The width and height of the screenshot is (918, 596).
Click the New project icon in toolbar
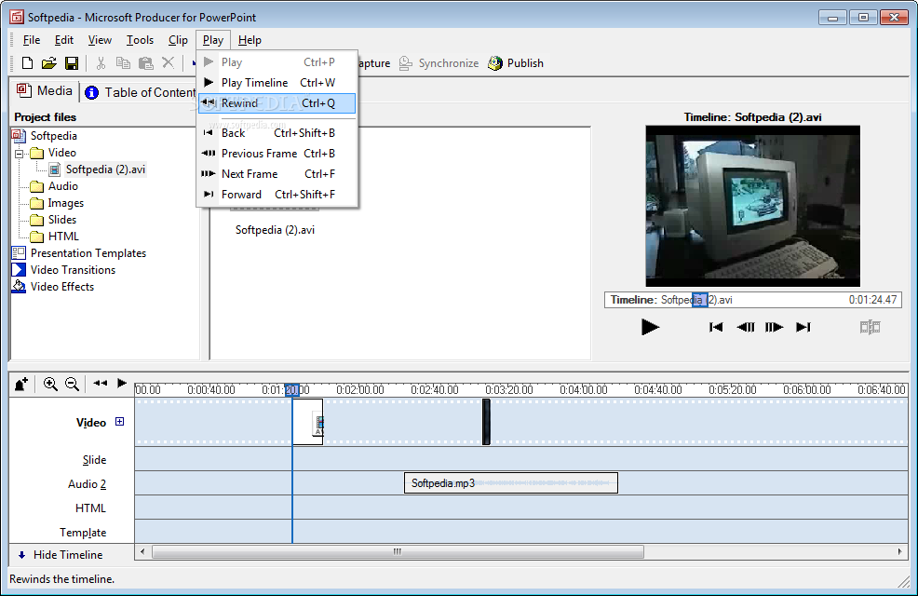(27, 62)
